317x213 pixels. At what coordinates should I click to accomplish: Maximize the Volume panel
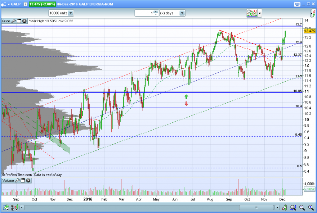23,181
